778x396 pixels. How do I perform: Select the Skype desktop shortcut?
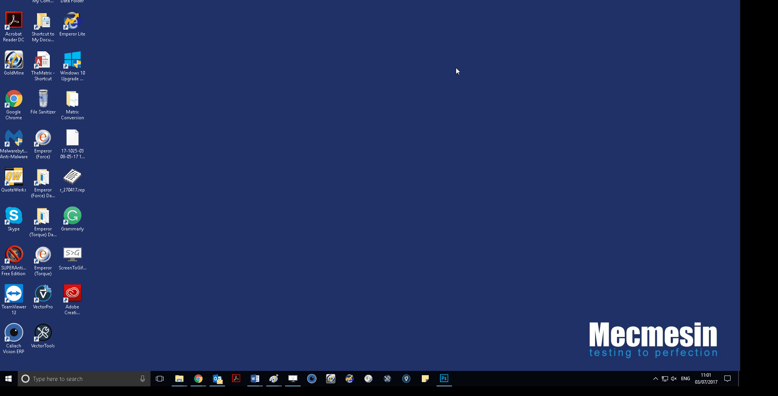click(x=14, y=219)
